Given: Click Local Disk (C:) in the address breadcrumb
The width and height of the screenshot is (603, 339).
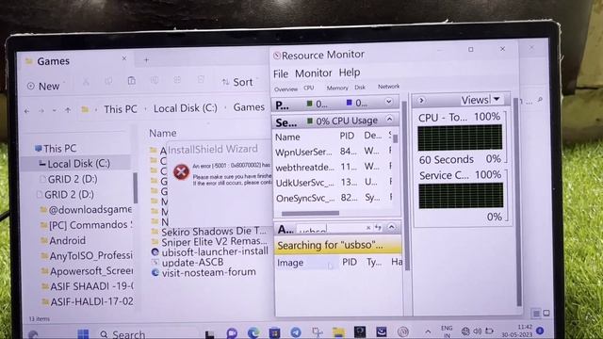Looking at the screenshot, I should point(186,108).
